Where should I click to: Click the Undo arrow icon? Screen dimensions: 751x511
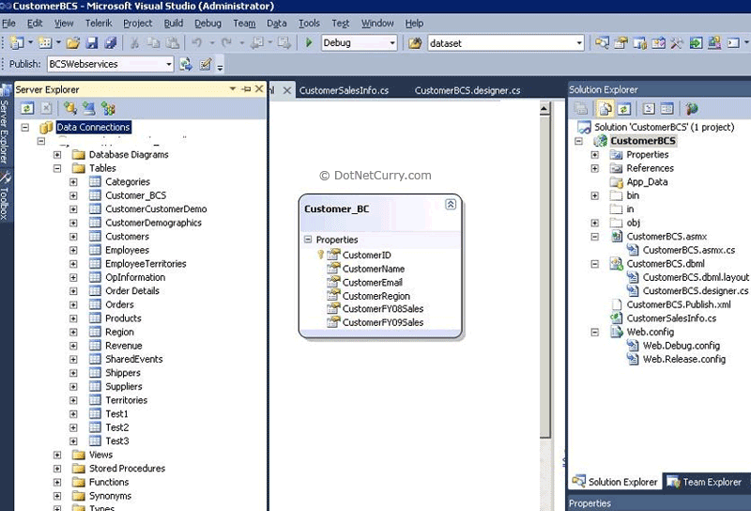point(196,43)
